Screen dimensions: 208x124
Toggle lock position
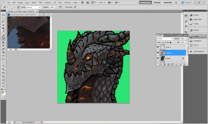168,42
